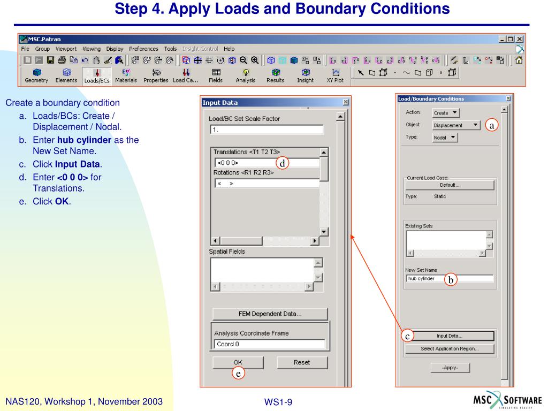Viewport: 548px width, 411px height.
Task: Open the Properties application
Action: pyautogui.click(x=156, y=76)
